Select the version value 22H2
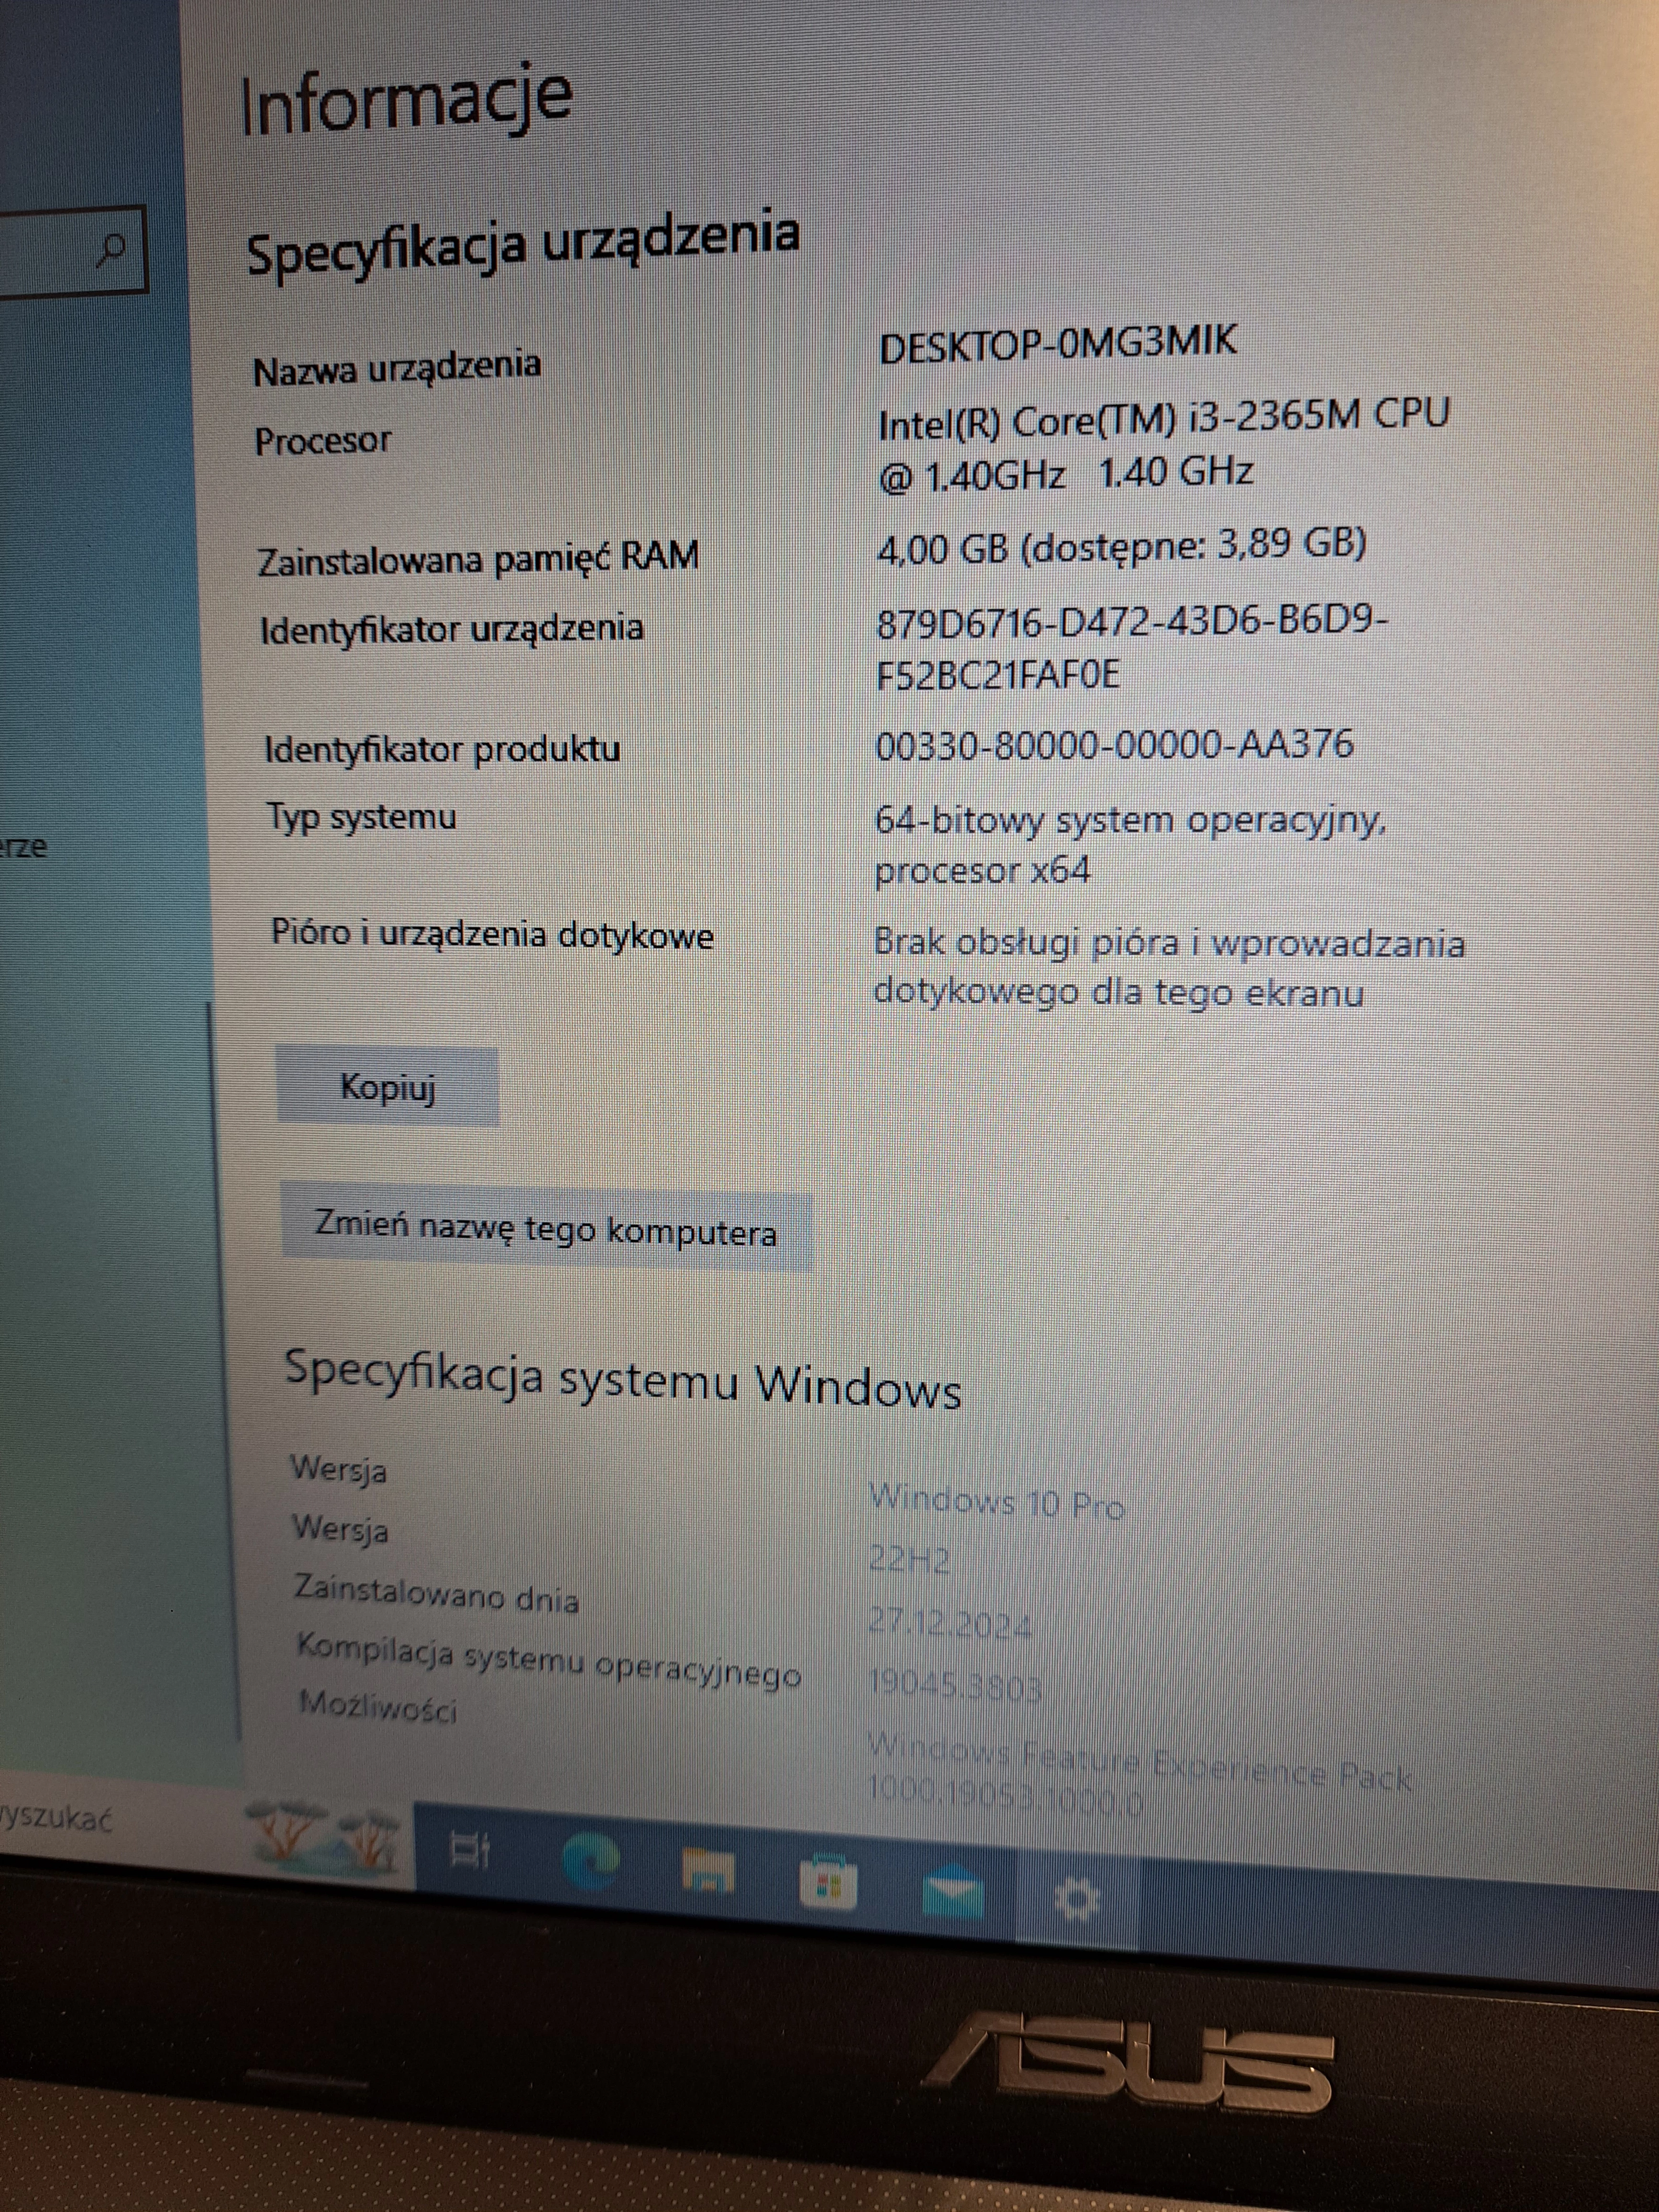Viewport: 1659px width, 2212px height. [909, 1560]
